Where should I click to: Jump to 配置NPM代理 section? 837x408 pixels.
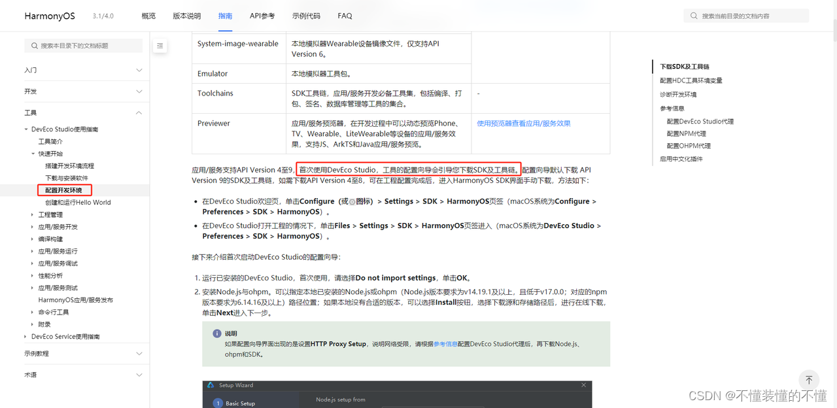(687, 133)
